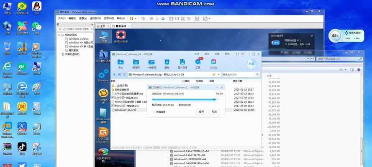
Task: Close the 随机系统 tab
Action: 129,26
